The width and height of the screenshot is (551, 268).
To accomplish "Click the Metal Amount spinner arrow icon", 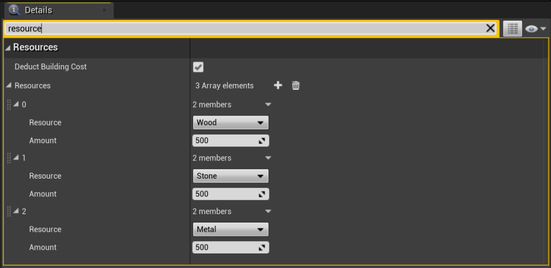I will pos(262,248).
